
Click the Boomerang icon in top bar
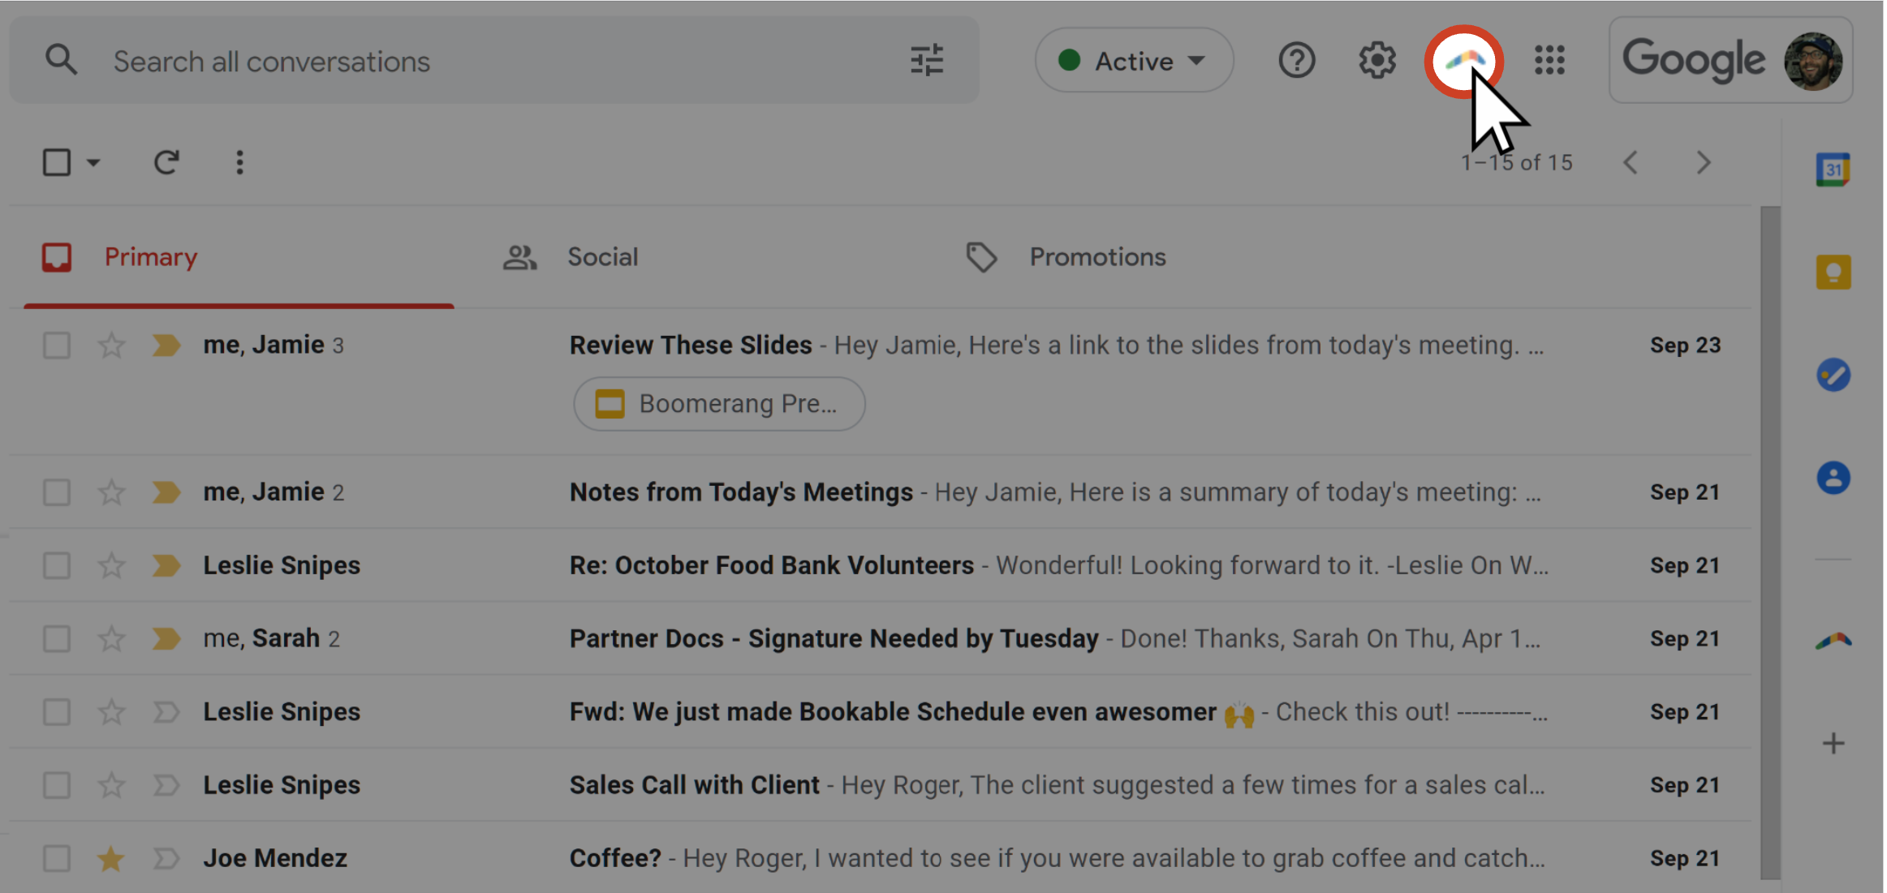click(x=1463, y=60)
